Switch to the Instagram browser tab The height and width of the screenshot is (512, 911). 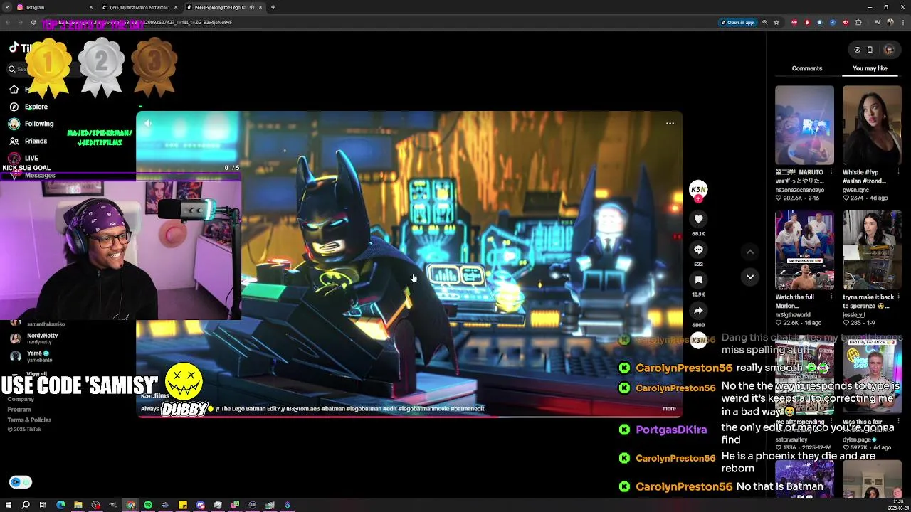(56, 7)
